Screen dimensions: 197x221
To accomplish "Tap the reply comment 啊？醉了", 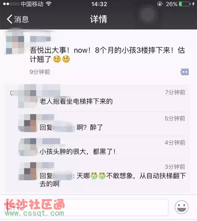I will tap(90, 127).
